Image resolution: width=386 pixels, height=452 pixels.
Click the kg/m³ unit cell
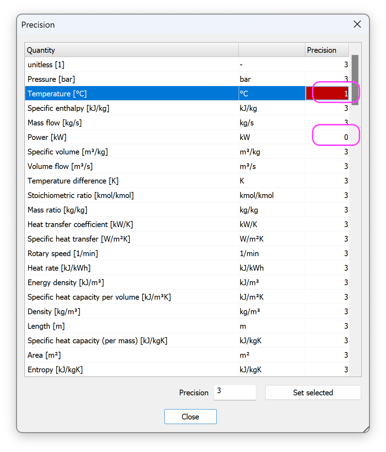(x=272, y=311)
